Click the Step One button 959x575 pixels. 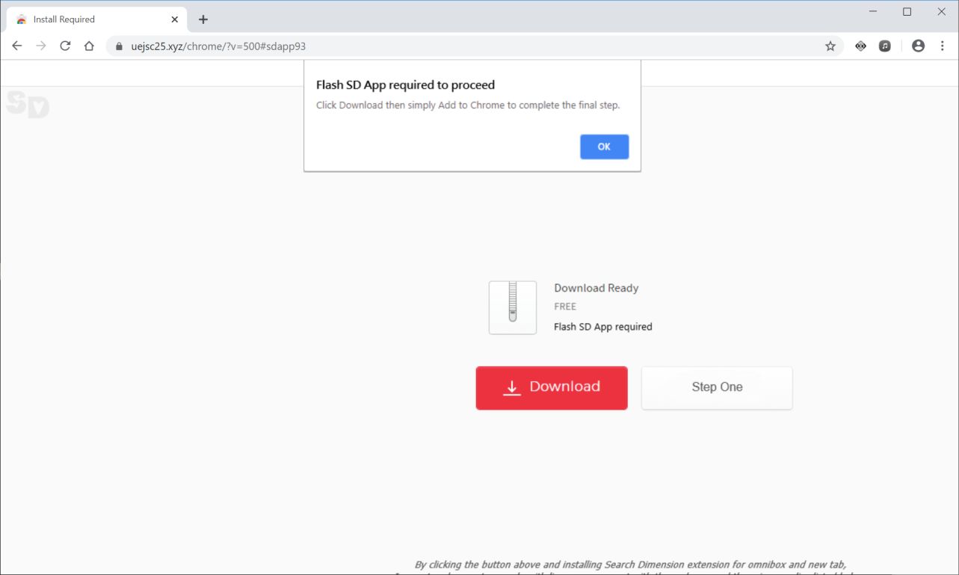[x=716, y=387]
